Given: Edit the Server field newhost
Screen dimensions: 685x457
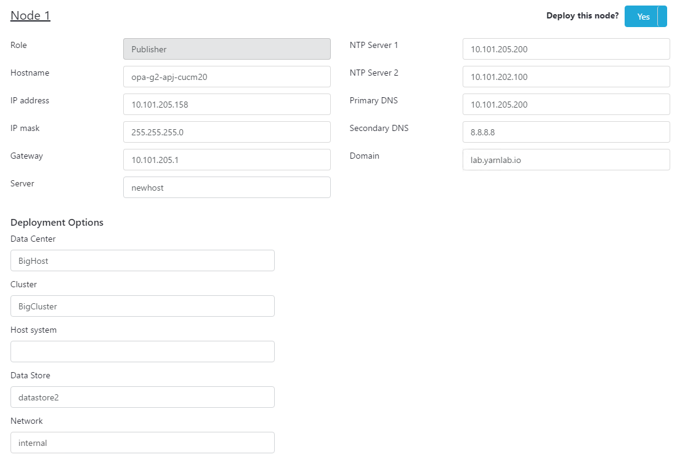Looking at the screenshot, I should (227, 188).
